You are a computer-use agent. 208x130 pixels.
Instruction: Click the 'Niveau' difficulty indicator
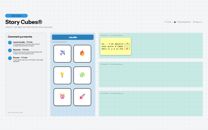(198, 22)
